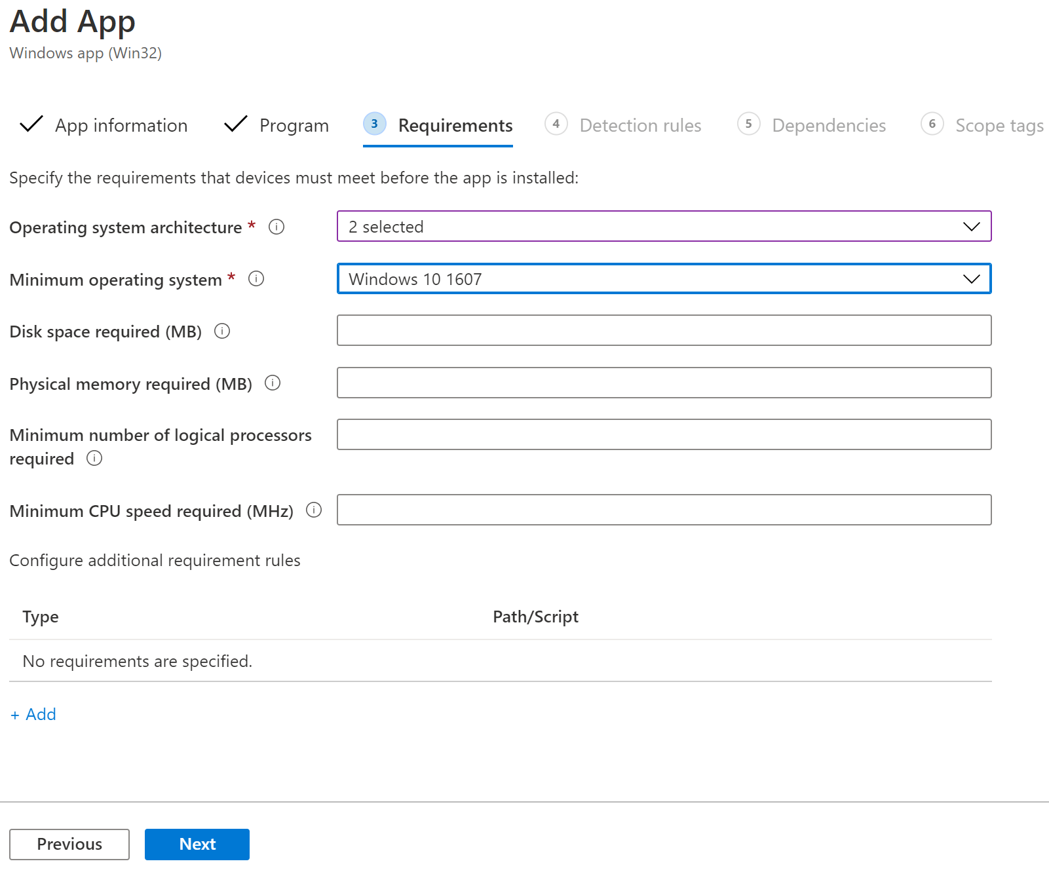Click the chevron on the Windows 10 1607 selector
Image resolution: width=1049 pixels, height=874 pixels.
coord(970,278)
